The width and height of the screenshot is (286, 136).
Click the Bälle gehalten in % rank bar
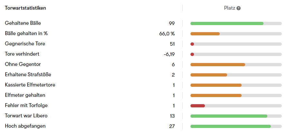coord(205,34)
